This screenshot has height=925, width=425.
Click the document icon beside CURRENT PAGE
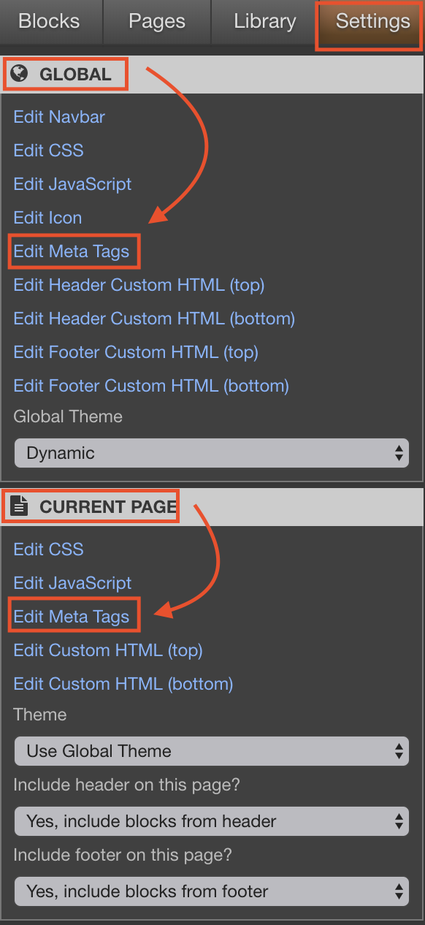coord(20,506)
